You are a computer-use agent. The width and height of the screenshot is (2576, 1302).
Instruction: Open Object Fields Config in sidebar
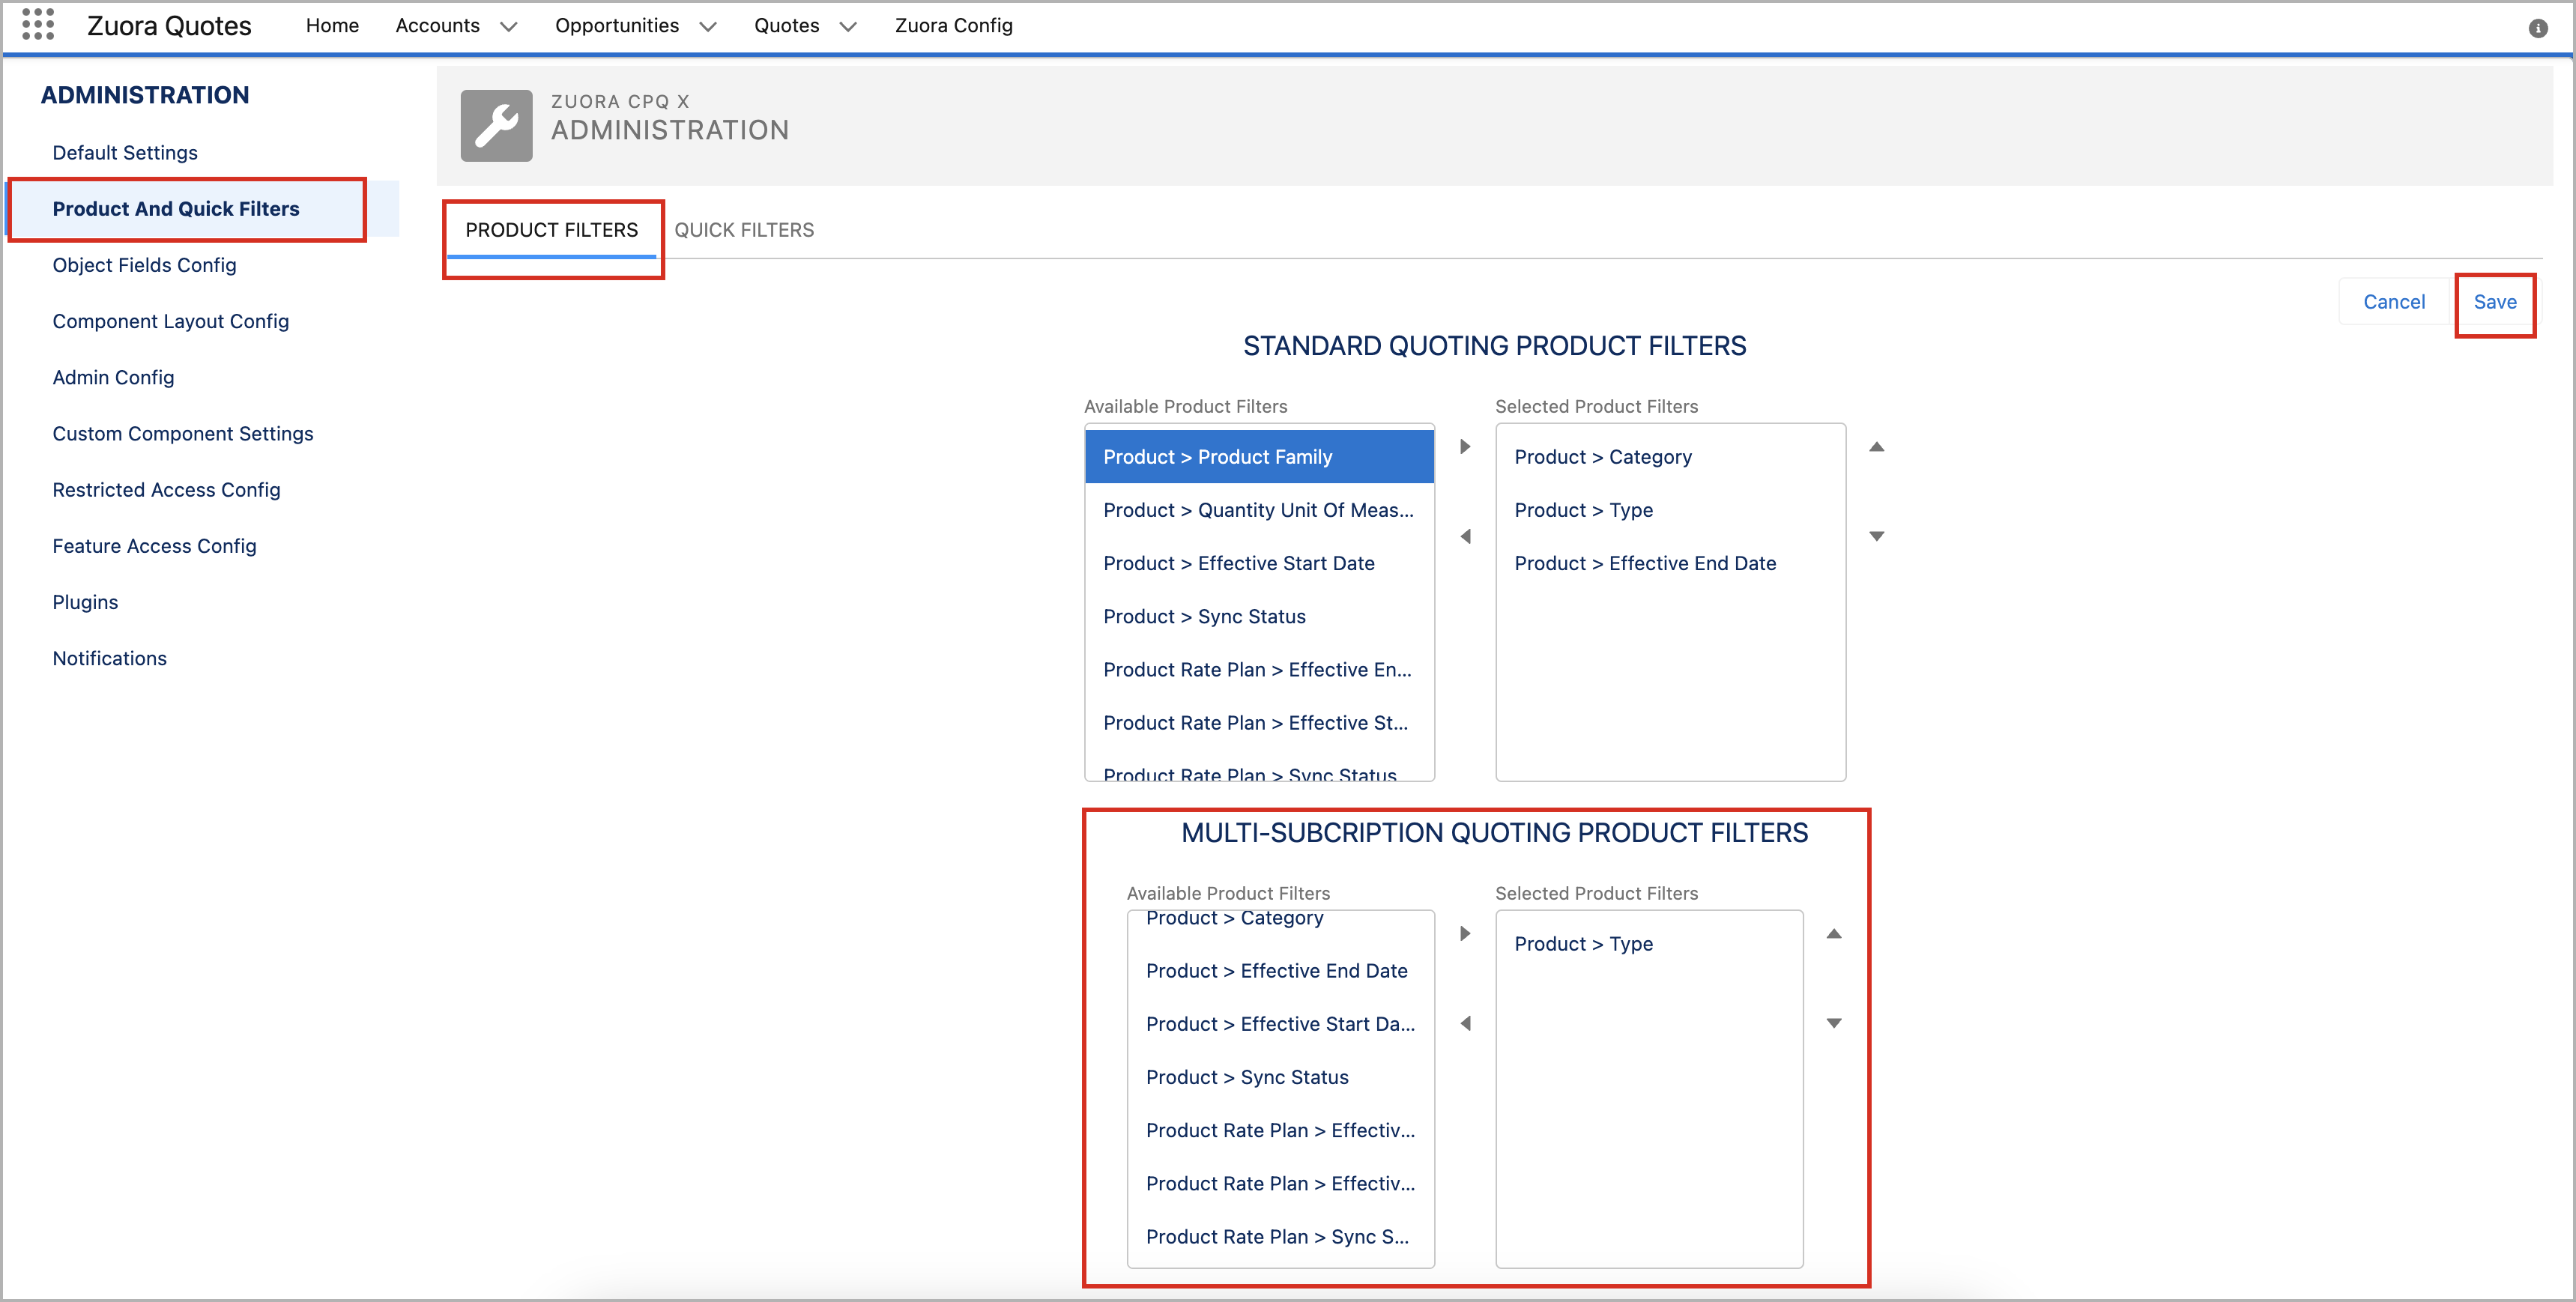pos(144,265)
